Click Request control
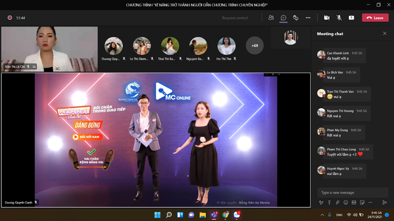The width and height of the screenshot is (394, 221). 235,18
